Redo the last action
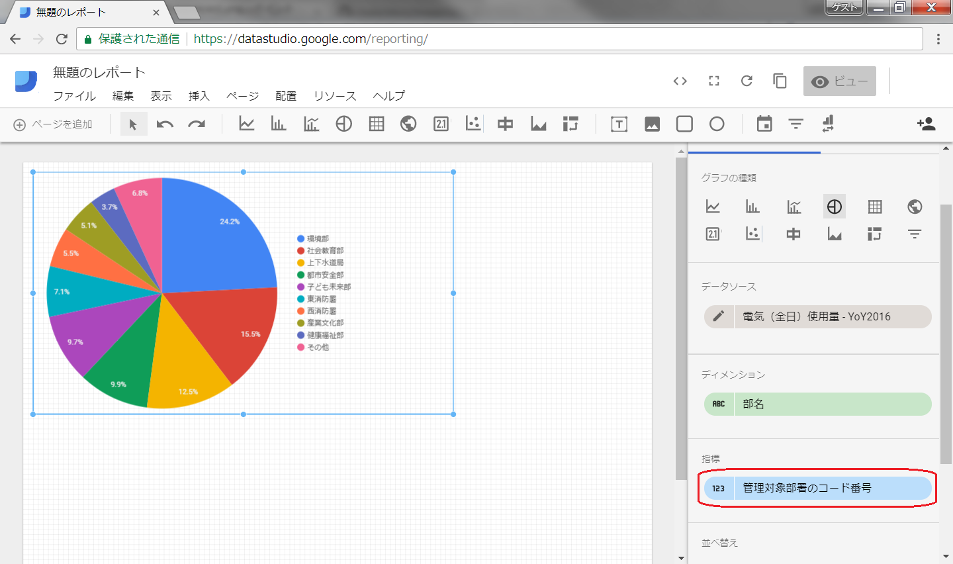This screenshot has height=564, width=953. (x=197, y=124)
